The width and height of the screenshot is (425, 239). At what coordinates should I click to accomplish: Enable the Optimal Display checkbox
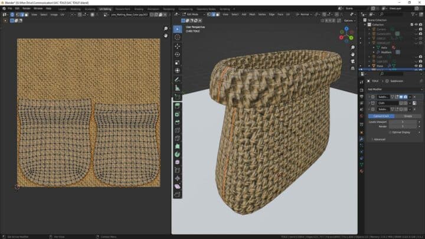[390, 132]
